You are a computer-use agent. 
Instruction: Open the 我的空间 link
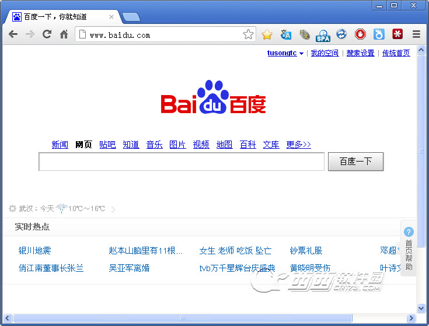[x=325, y=52]
